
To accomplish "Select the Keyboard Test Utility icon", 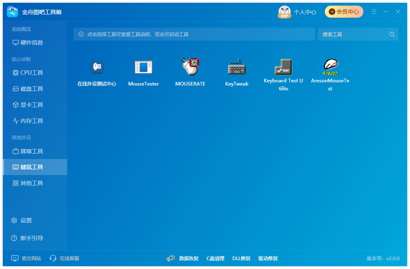I will [283, 67].
